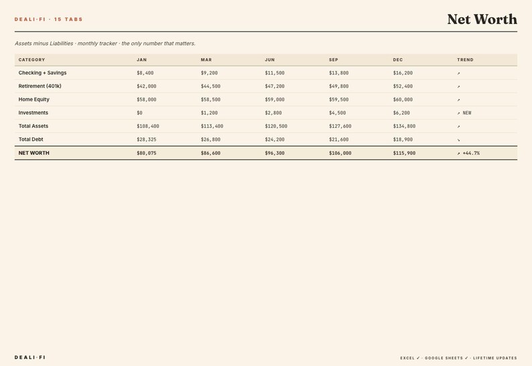This screenshot has height=366, width=532.
Task: Click the $11,500 cell
Action: [275, 73]
